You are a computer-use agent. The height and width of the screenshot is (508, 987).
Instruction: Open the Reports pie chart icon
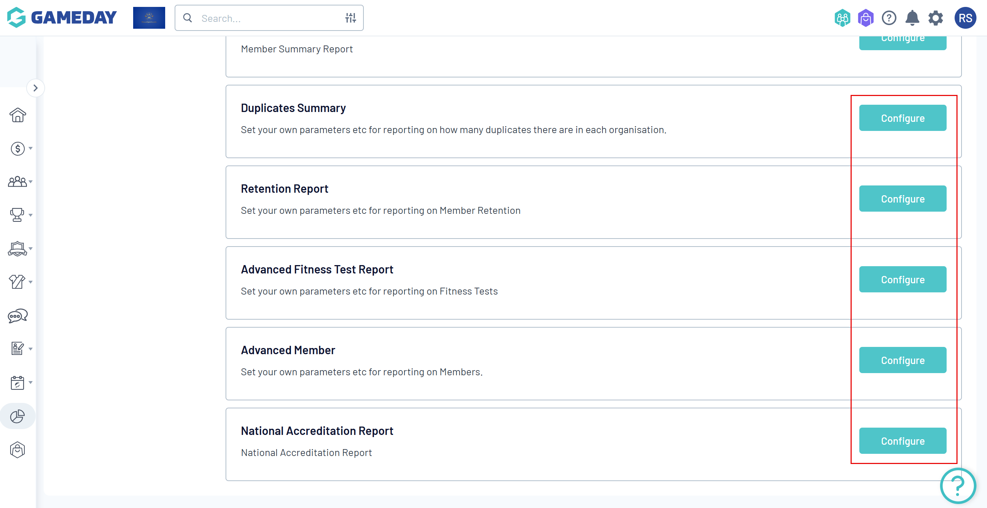pyautogui.click(x=17, y=416)
